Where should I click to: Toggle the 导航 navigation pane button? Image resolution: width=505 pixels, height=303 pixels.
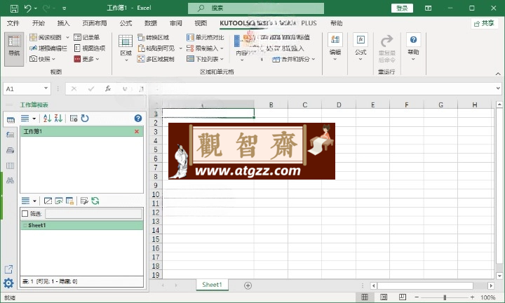14,49
